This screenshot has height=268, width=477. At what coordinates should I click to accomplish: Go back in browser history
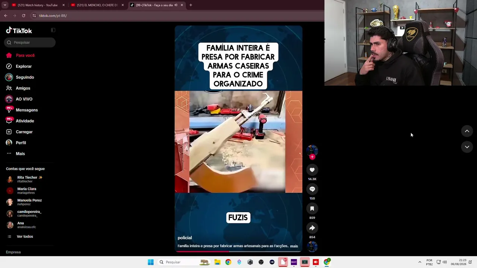(6, 16)
